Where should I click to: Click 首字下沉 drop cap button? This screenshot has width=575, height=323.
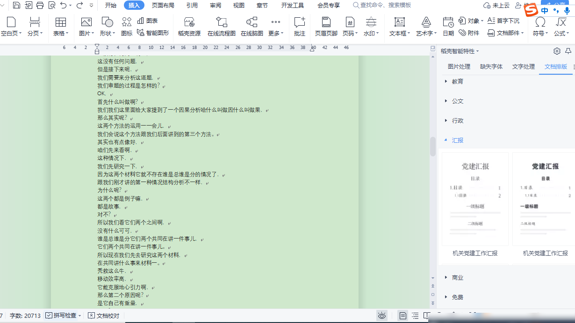[x=503, y=21]
